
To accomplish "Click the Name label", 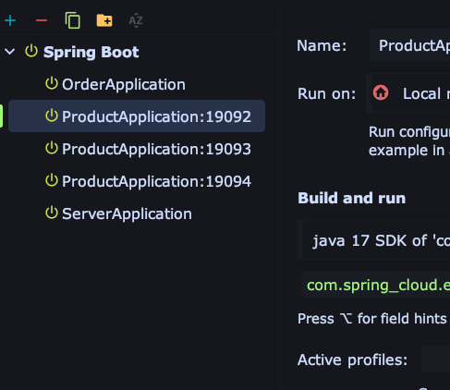I will coord(322,45).
